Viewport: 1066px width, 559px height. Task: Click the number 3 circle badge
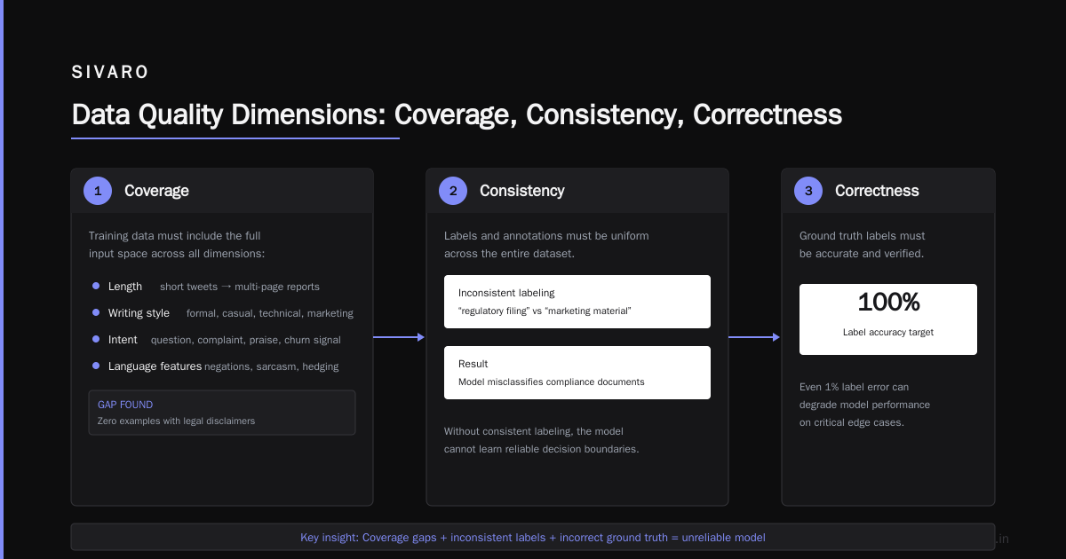pos(808,191)
